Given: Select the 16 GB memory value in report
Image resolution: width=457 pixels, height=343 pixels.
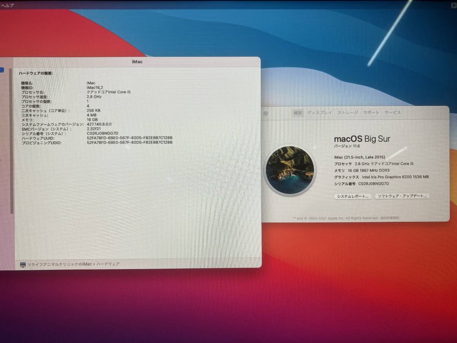Looking at the screenshot, I should point(92,120).
